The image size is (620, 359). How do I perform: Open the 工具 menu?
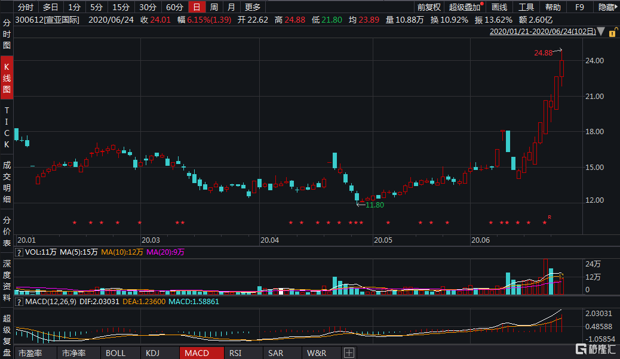[526, 7]
